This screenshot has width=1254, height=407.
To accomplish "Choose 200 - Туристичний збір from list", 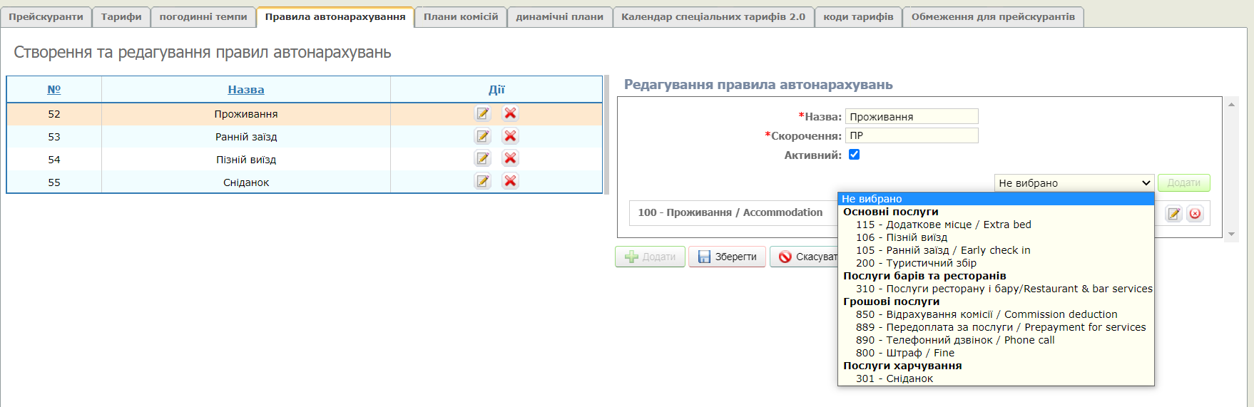I will tap(916, 263).
